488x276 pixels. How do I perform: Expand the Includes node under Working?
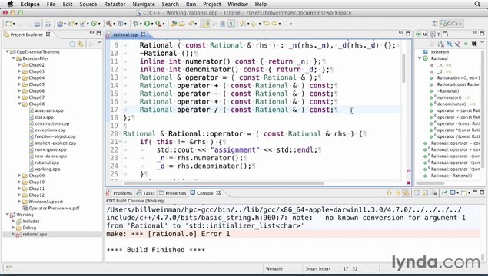tap(13, 222)
